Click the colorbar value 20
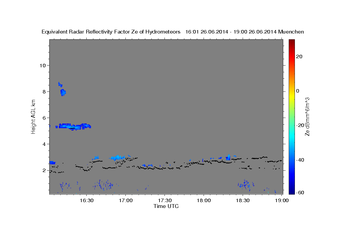The image size is (350, 233). point(299,57)
